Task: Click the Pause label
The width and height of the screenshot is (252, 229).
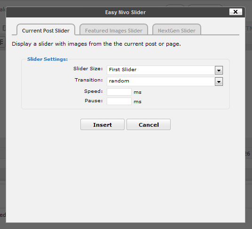Action: pyautogui.click(x=94, y=101)
